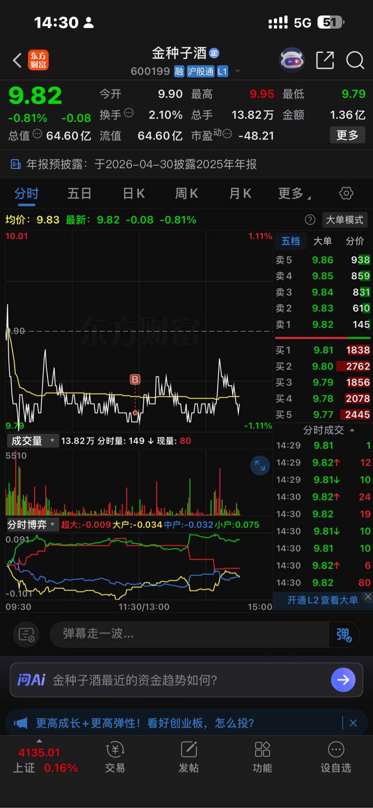Viewport: 373px width, 808px height.
Task: Tap the document icon beside 年报预披露
Action: pos(16,164)
